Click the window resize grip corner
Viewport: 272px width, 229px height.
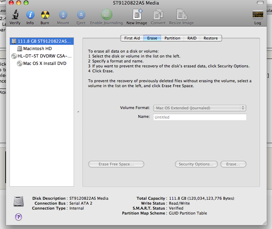264,223
